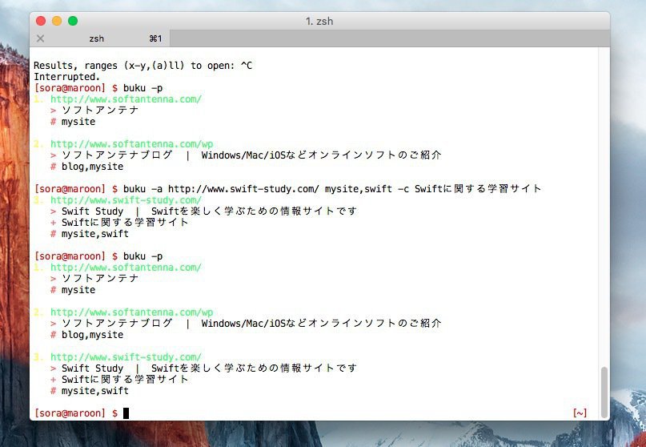The width and height of the screenshot is (646, 447).
Task: Click the cursor block at the last prompt
Action: (x=126, y=413)
